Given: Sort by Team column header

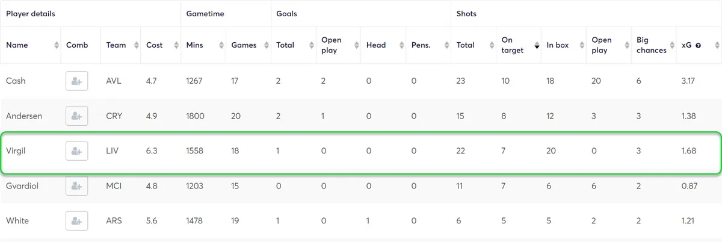Looking at the screenshot, I should [x=120, y=45].
